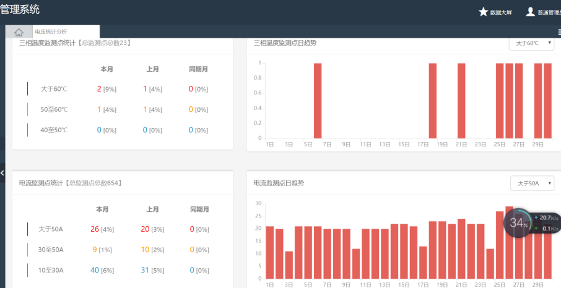Click the home icon tab

19,32
